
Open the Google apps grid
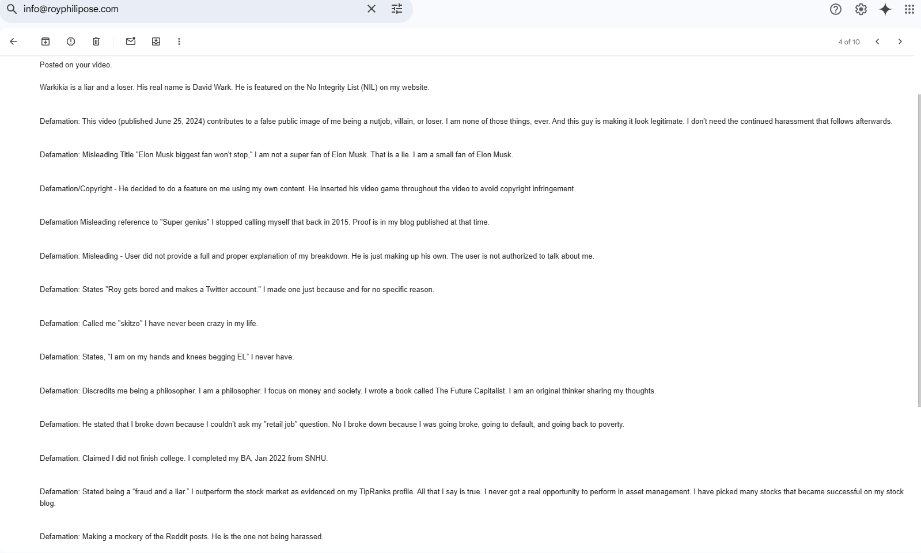tap(909, 9)
